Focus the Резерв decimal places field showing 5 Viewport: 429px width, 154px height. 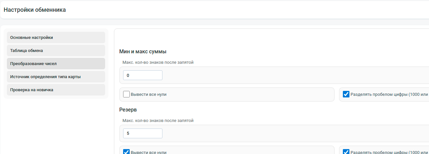(143, 133)
